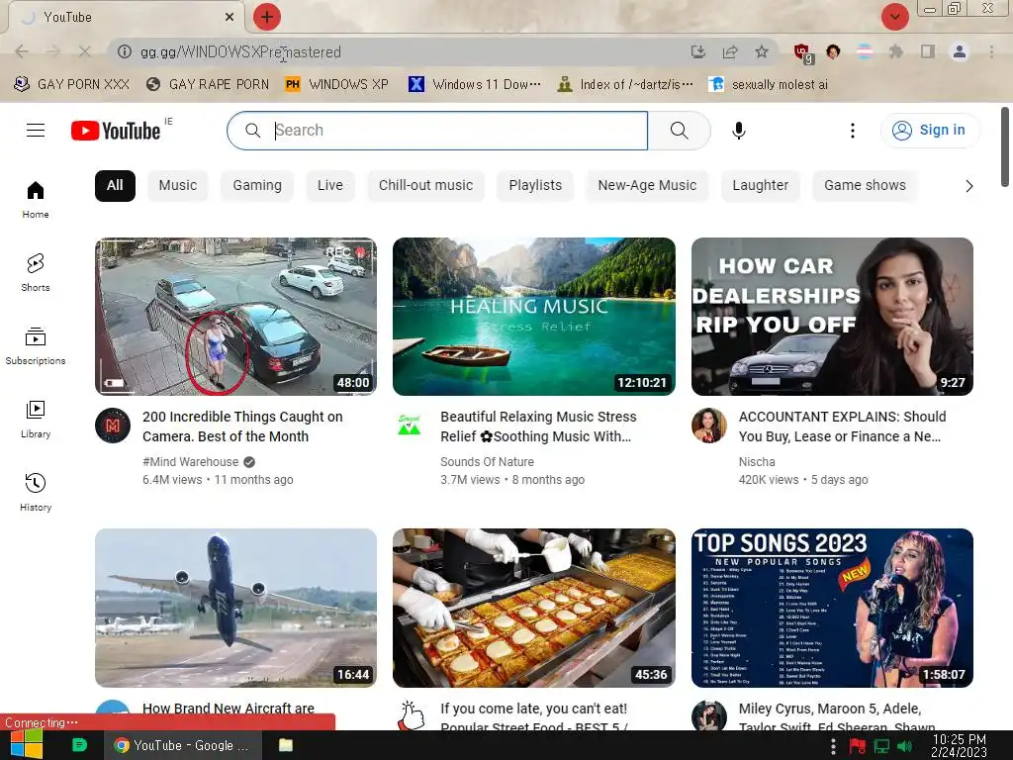Share this page via address bar icon

730,51
